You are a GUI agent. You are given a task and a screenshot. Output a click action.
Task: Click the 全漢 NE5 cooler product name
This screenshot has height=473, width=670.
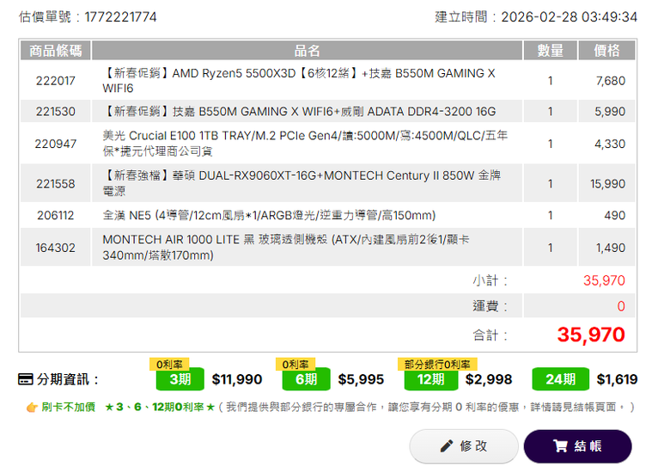point(269,215)
